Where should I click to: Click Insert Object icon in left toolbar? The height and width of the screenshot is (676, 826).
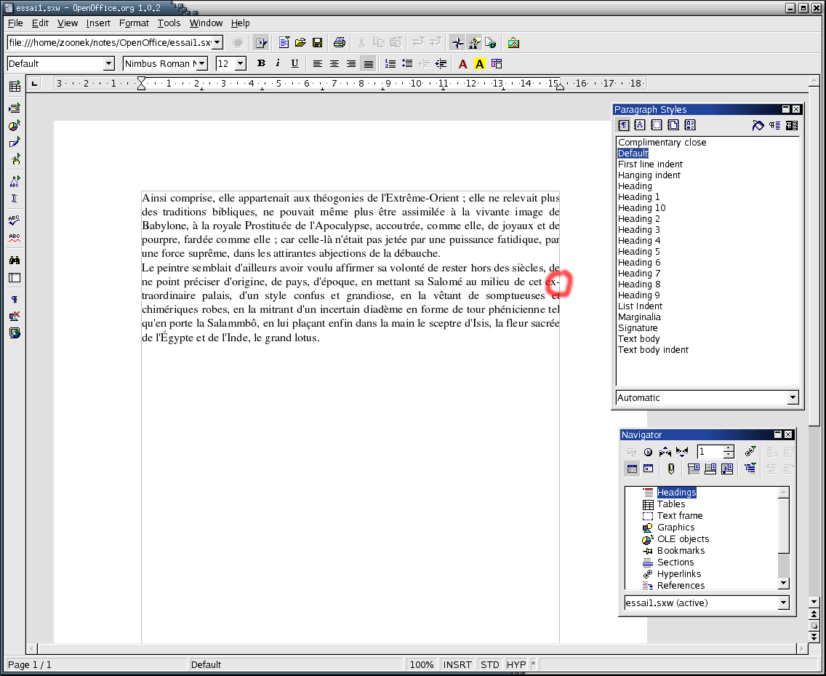point(15,125)
